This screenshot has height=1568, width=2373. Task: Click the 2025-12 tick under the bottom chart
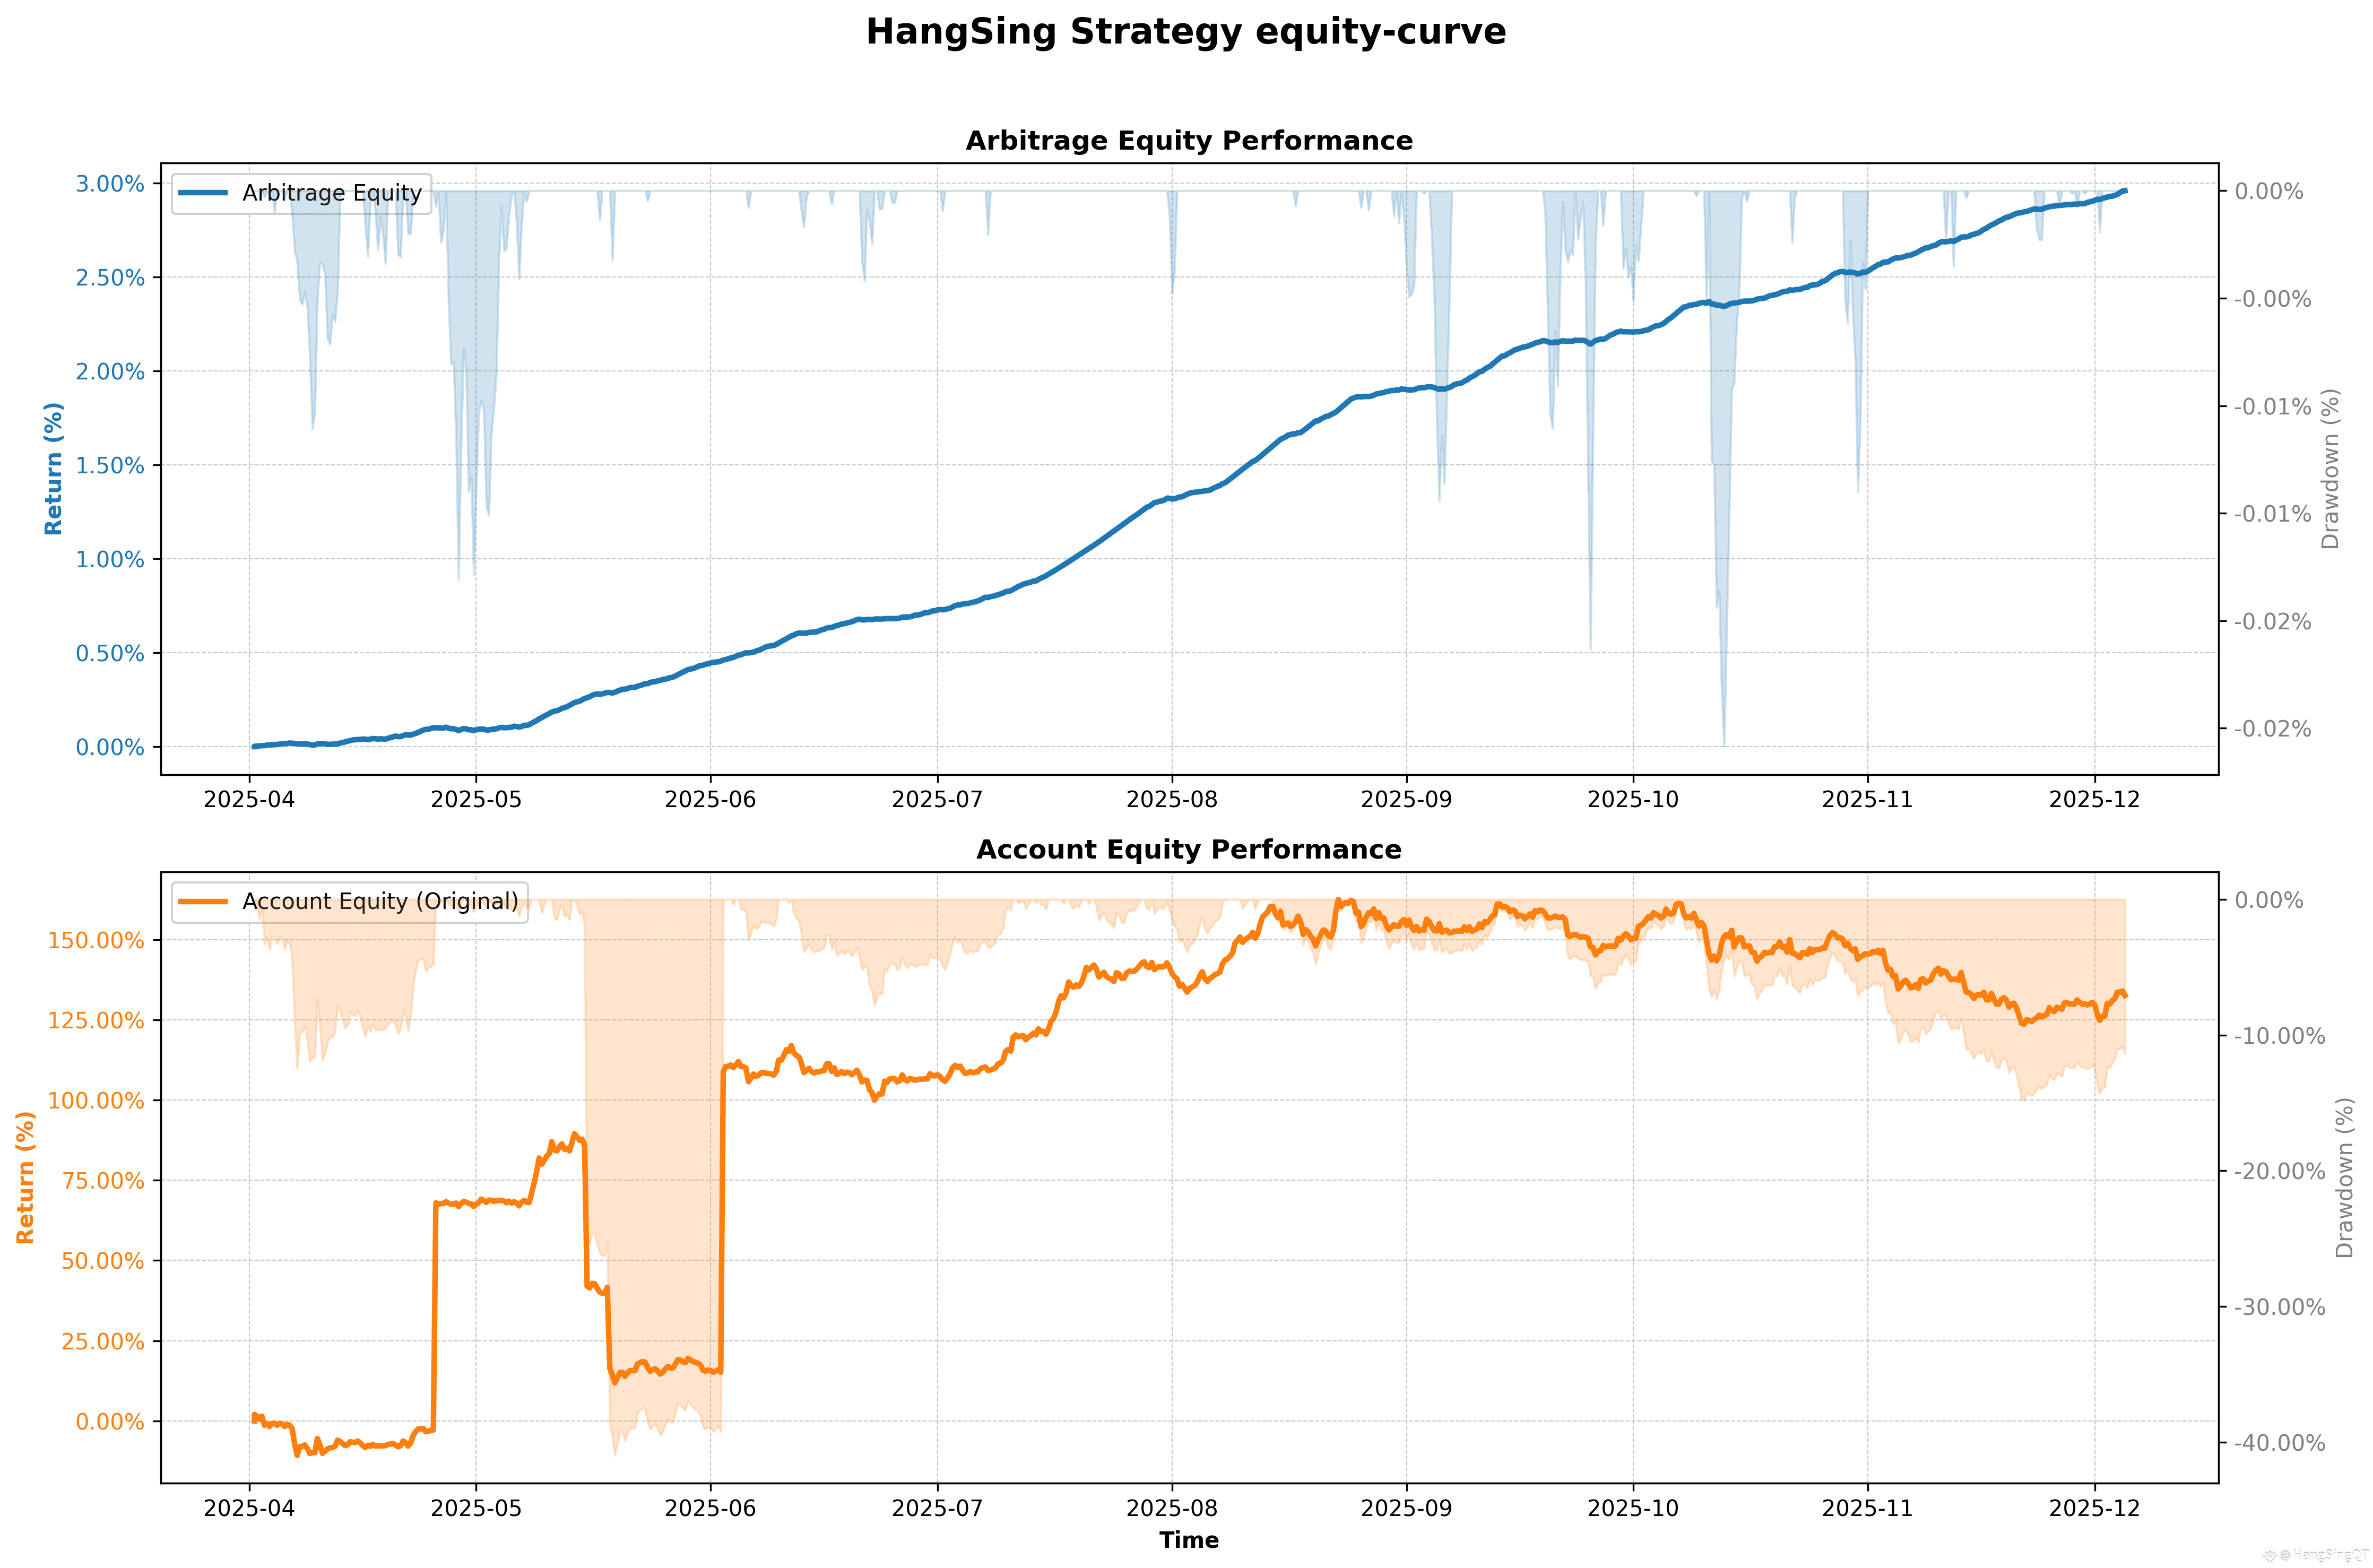2094,1508
